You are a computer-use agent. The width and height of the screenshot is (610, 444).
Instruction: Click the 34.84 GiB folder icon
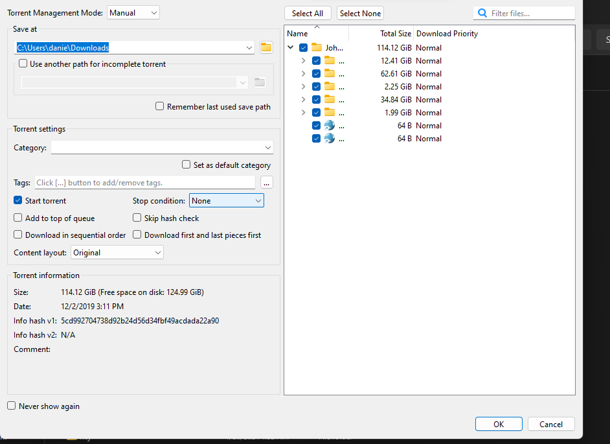coord(330,100)
